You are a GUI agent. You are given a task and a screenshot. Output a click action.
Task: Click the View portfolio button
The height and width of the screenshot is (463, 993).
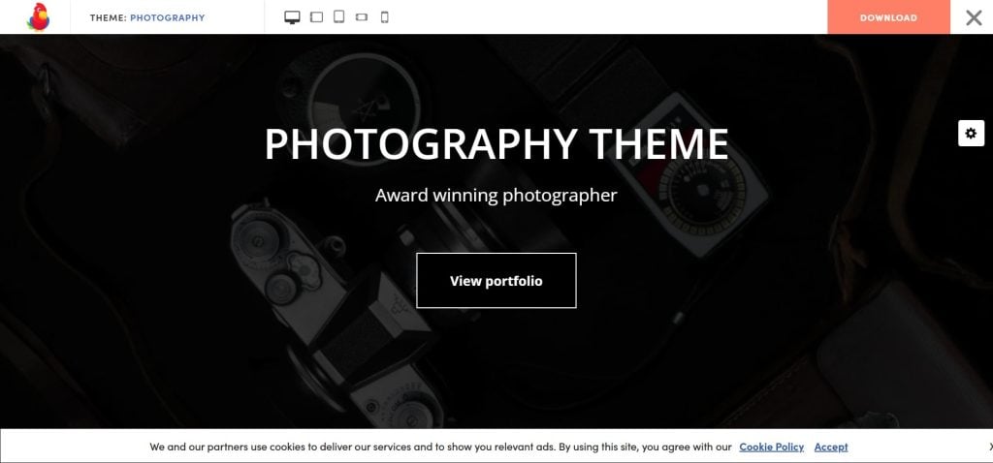496,281
